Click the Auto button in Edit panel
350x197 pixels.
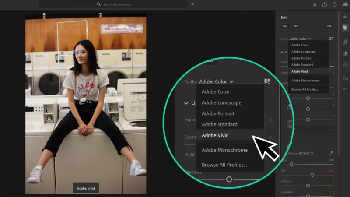point(285,26)
